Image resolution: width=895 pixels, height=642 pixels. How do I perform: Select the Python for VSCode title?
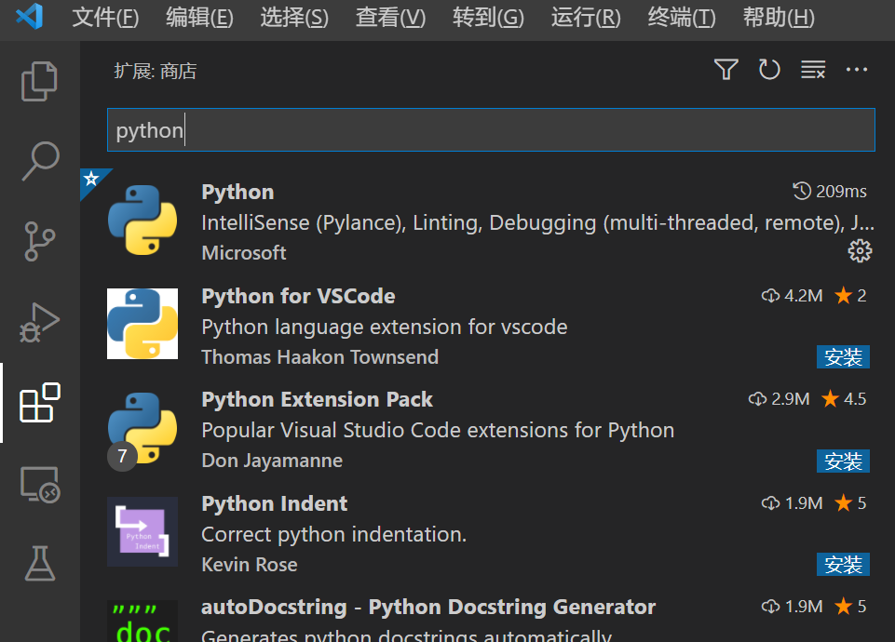point(298,297)
